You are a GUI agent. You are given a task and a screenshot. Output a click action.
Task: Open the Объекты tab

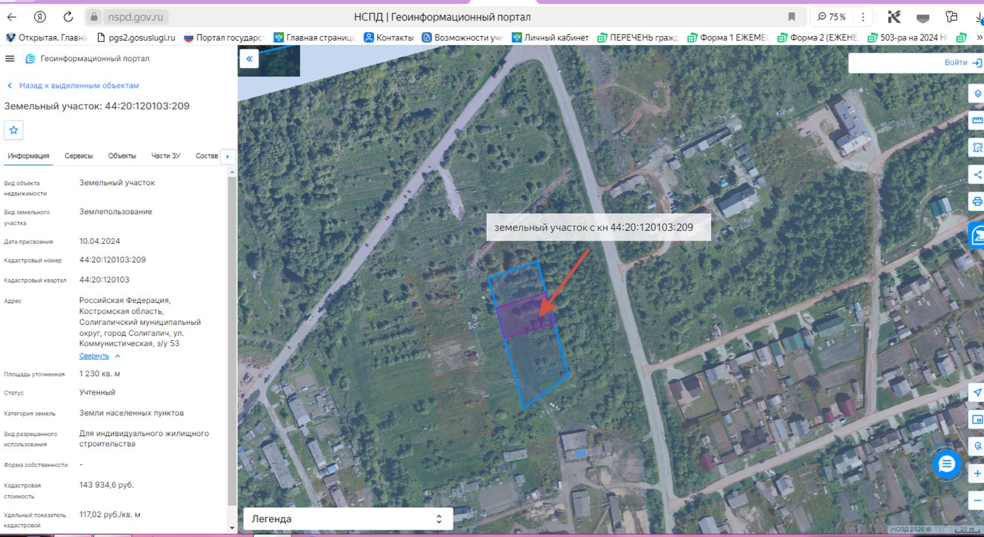pyautogui.click(x=122, y=156)
